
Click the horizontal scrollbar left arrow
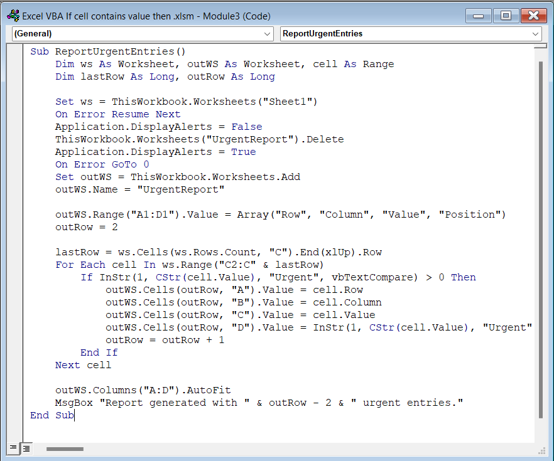[39, 448]
